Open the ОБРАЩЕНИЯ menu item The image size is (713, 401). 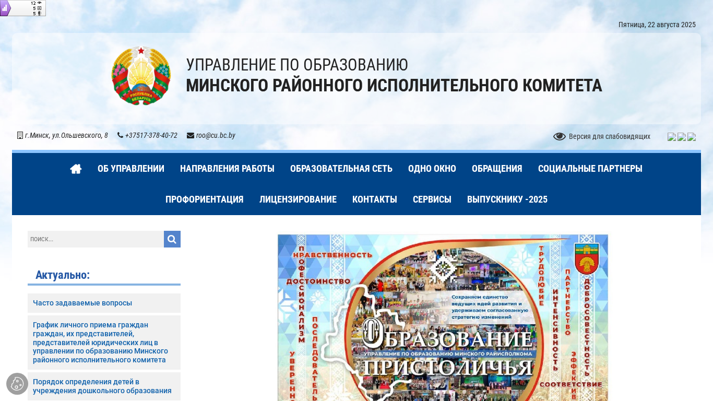point(497,169)
